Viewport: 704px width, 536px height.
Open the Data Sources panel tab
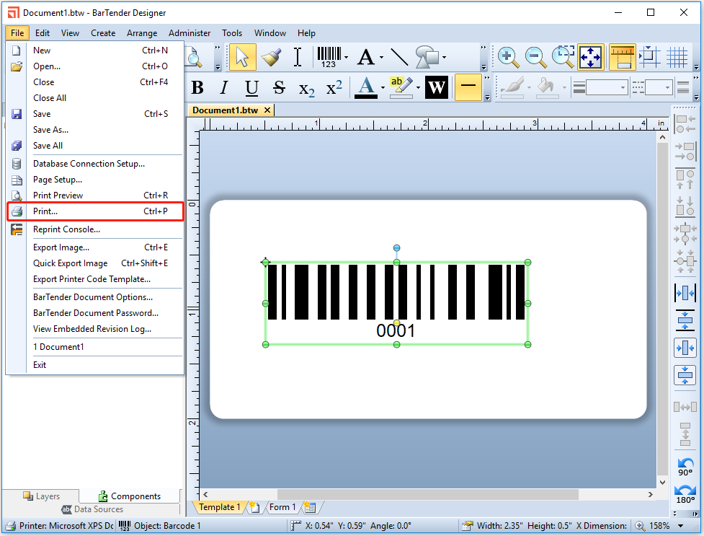pos(92,509)
